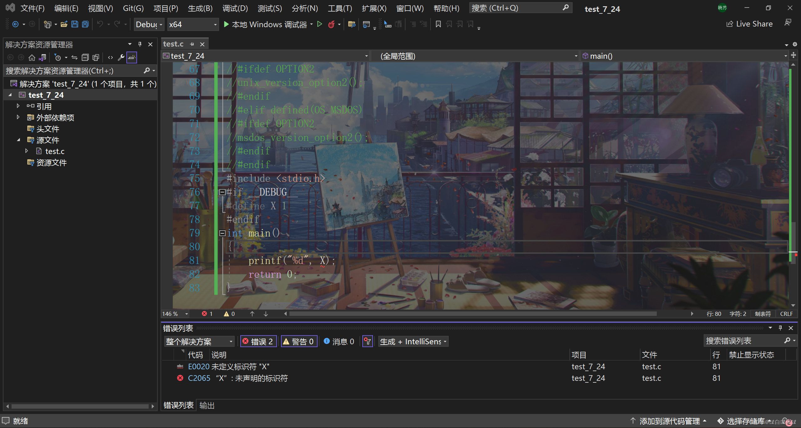Click Solution Explorer properties wrench icon

click(121, 57)
